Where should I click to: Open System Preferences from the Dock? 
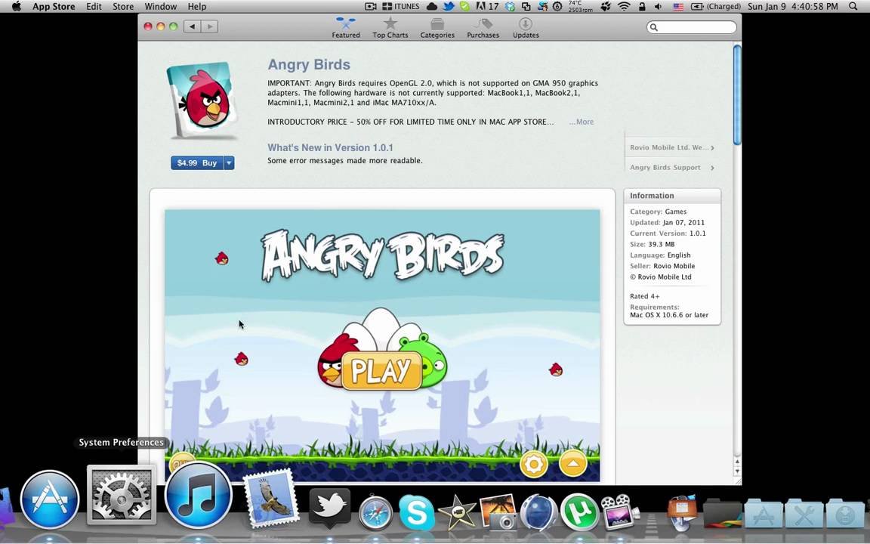click(x=122, y=495)
